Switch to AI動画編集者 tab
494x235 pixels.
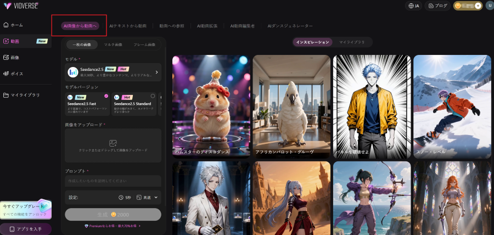tap(242, 26)
